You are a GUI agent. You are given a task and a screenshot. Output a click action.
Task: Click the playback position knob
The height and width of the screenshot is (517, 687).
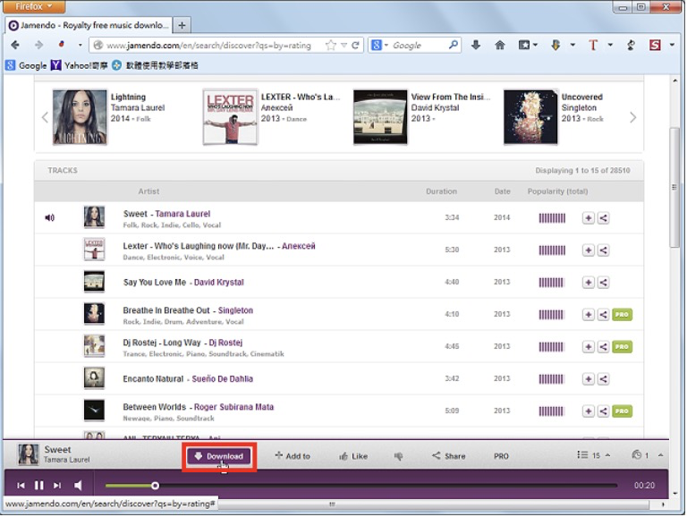click(155, 486)
